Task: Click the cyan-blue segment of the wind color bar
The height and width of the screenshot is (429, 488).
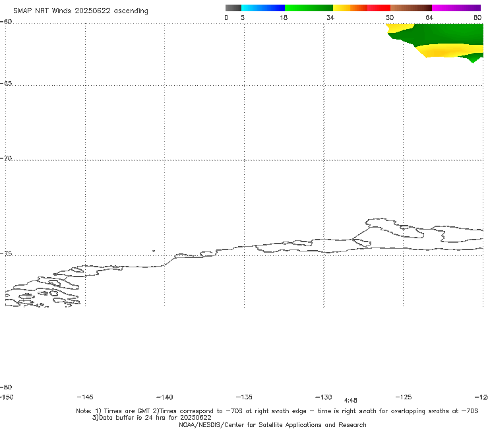Action: pyautogui.click(x=263, y=8)
